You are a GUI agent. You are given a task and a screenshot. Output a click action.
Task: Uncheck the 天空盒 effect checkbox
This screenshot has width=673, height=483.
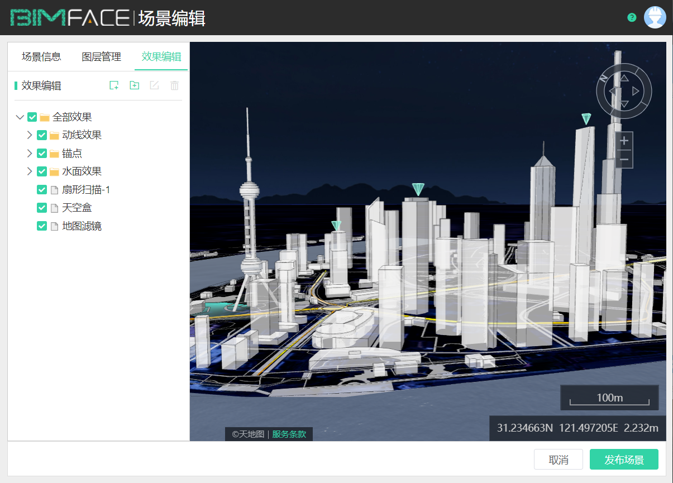[x=41, y=207]
